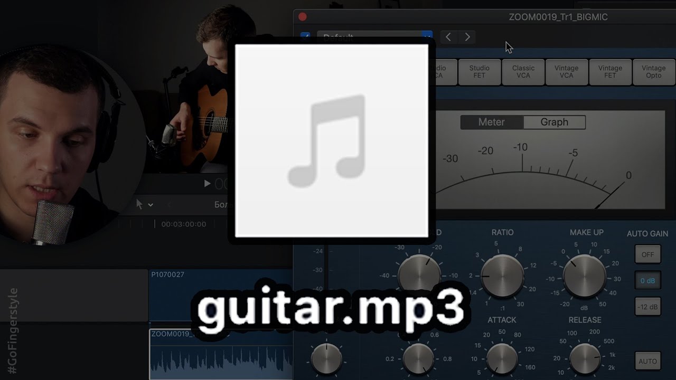This screenshot has height=380, width=676.
Task: Click the small knob below the input meter
Action: click(x=326, y=359)
